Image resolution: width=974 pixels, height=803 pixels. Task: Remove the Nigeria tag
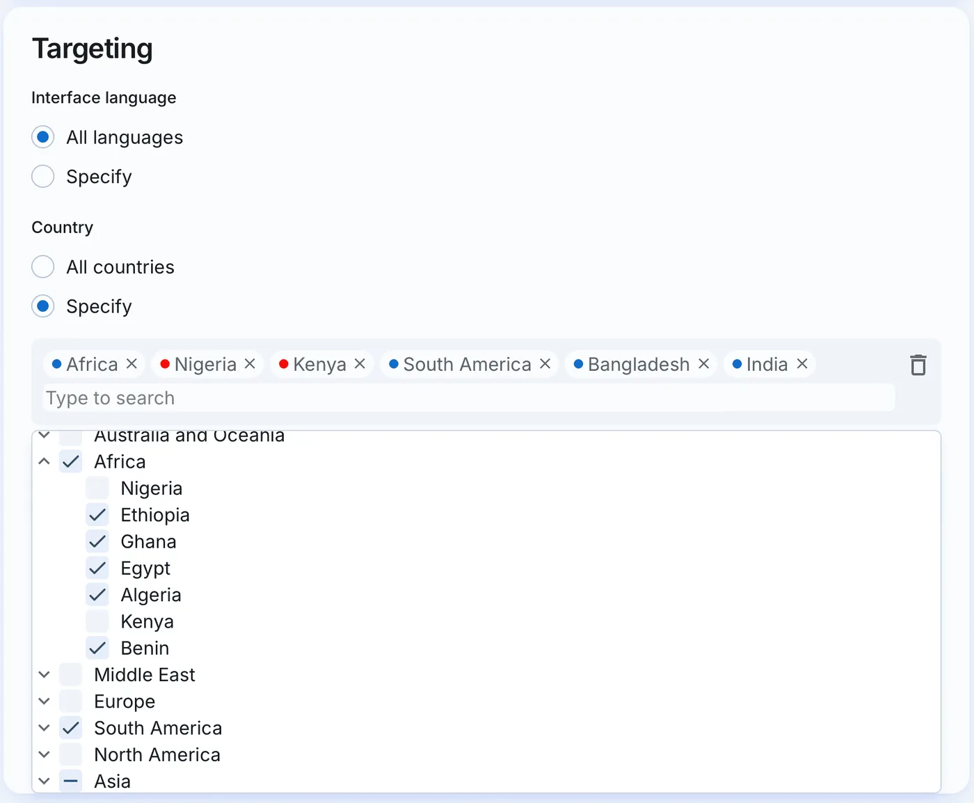(250, 364)
